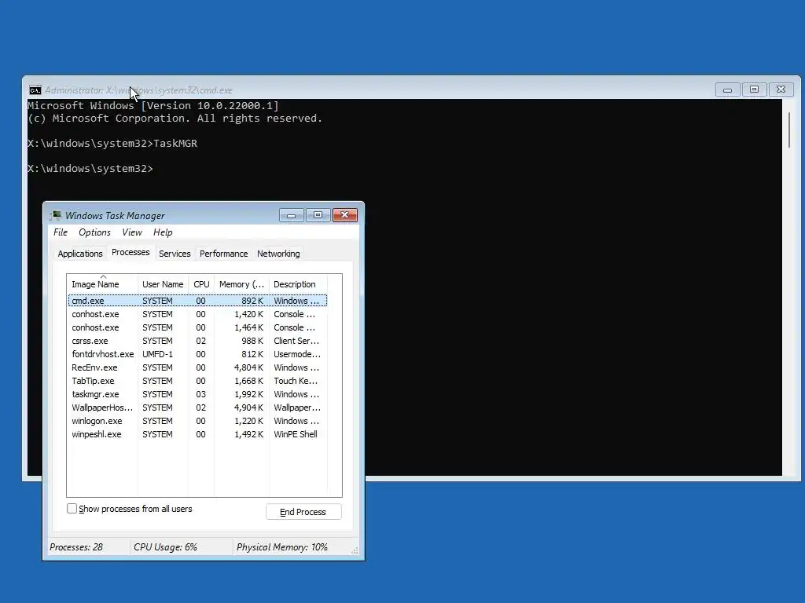Image resolution: width=805 pixels, height=603 pixels.
Task: Select the winpeshl.exe process
Action: (x=197, y=434)
